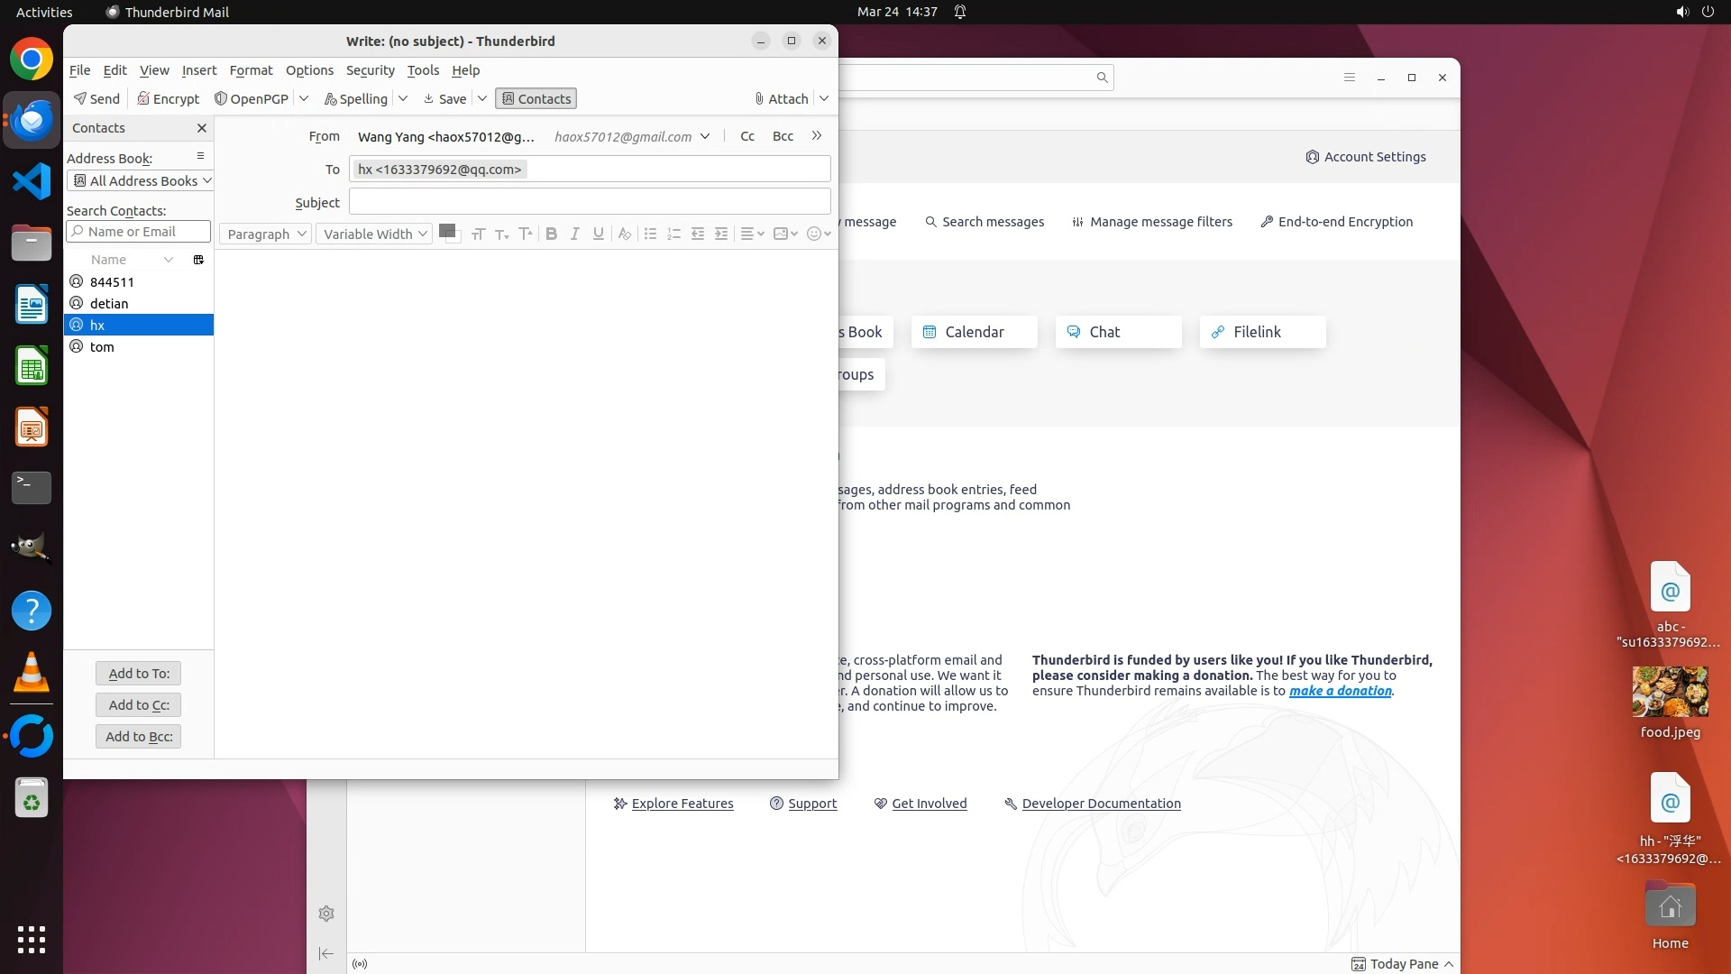The image size is (1731, 974).
Task: Click the bulleted list icon
Action: [650, 234]
